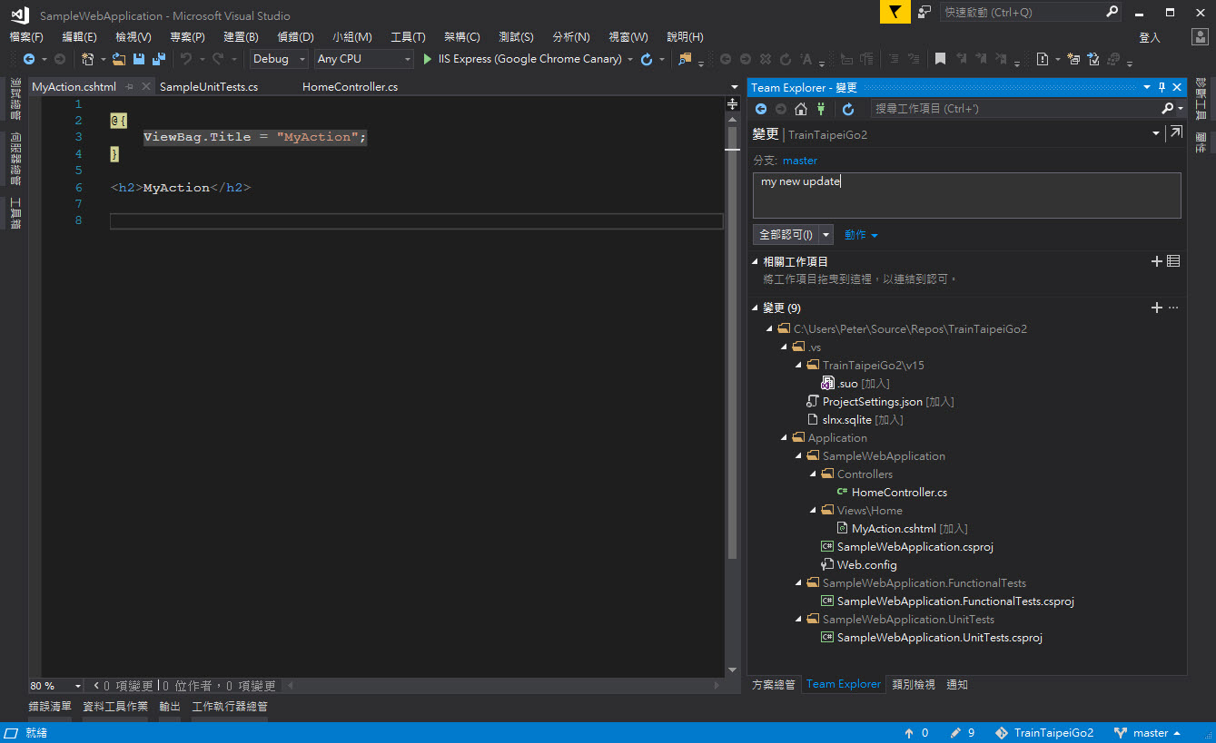
Task: Go to Team Explorer Home icon
Action: click(800, 109)
